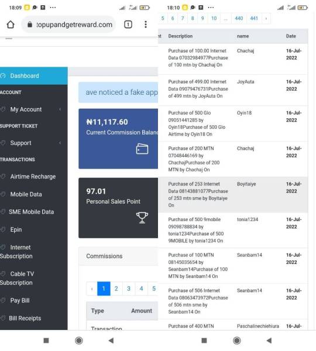Expand the My Account menu

point(33,109)
